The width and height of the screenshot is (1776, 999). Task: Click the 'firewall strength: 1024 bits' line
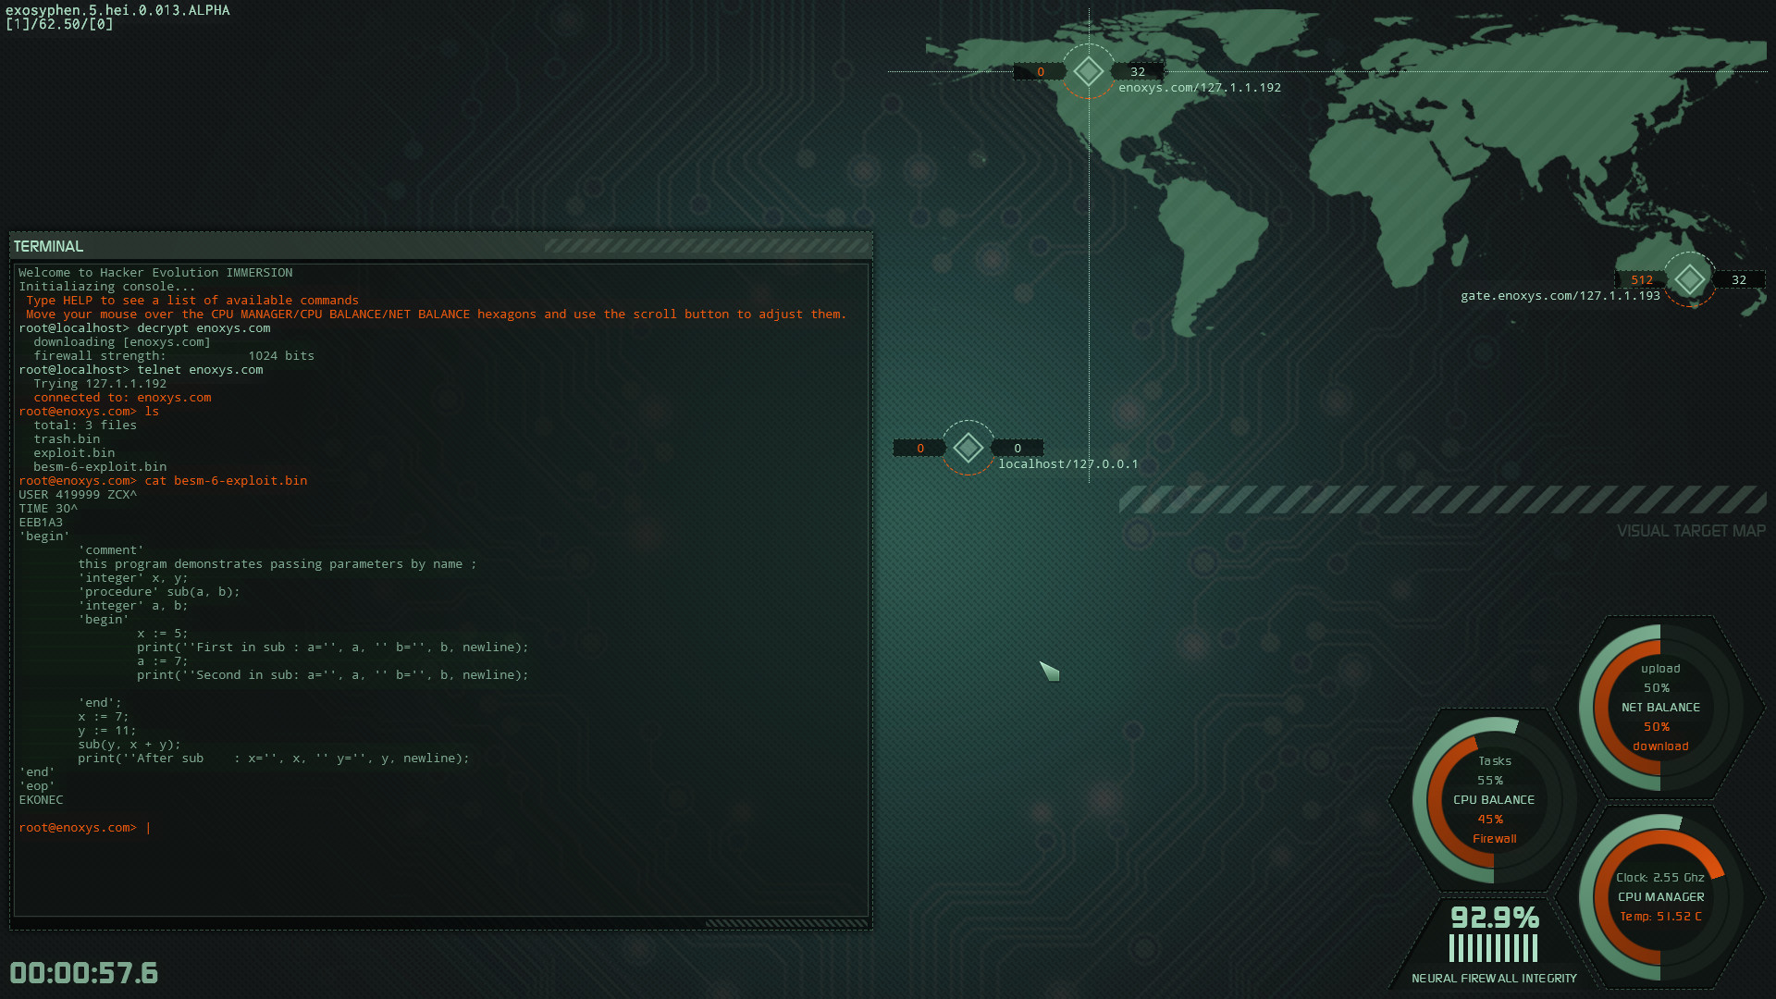pyautogui.click(x=174, y=356)
